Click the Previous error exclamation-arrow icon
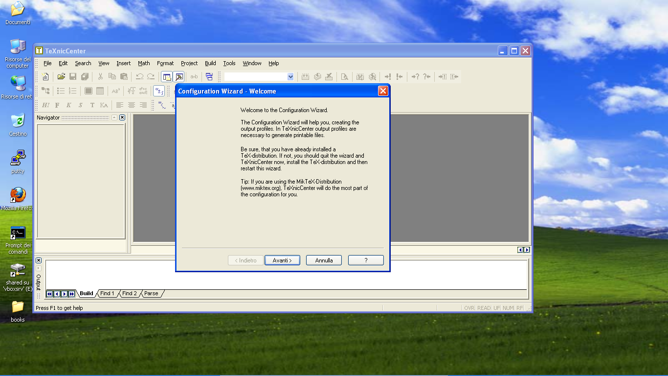The height and width of the screenshot is (376, 668). tap(400, 76)
